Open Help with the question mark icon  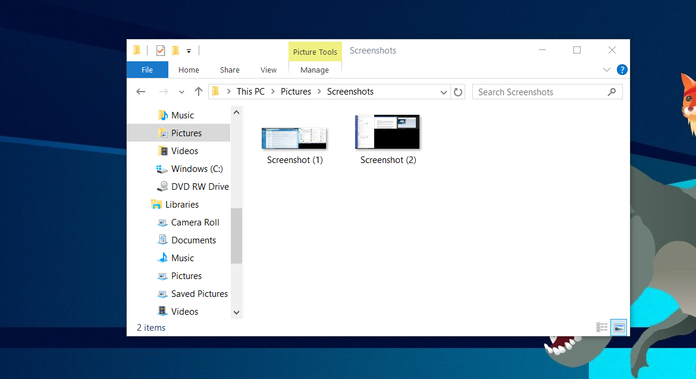tap(622, 70)
